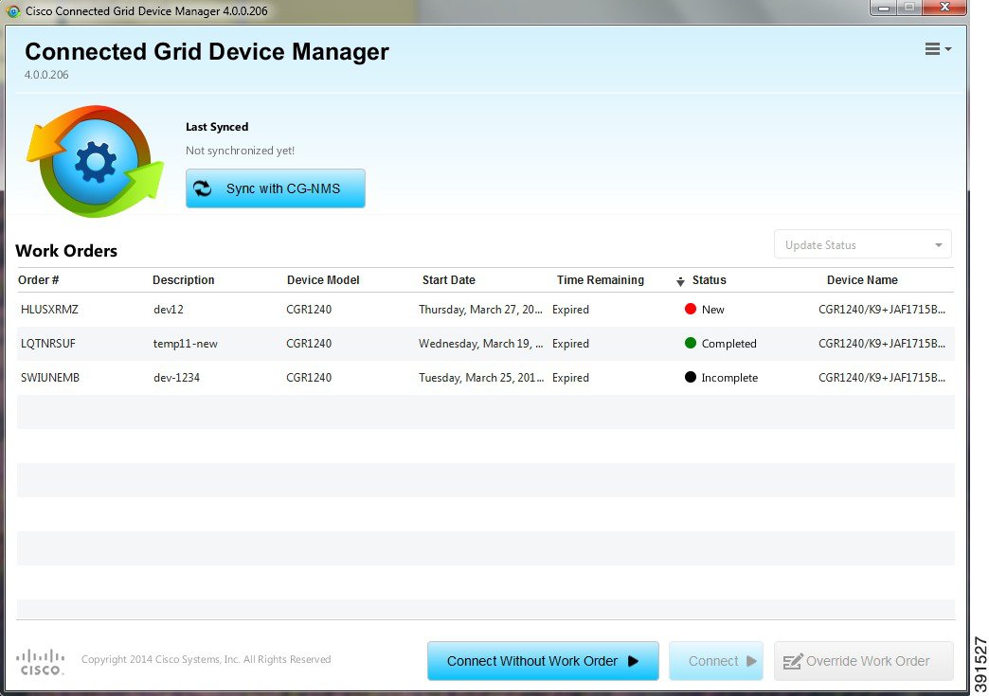
Task: Click the Completed status text
Action: (x=729, y=344)
